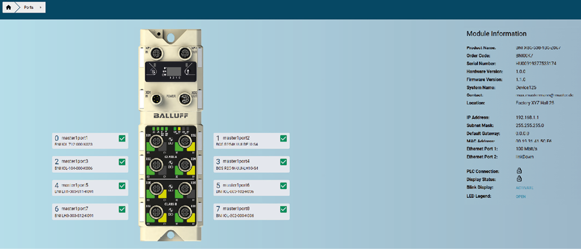Image resolution: width=581 pixels, height=249 pixels.
Task: Select port 4 card master1port5
Action: coord(84,187)
